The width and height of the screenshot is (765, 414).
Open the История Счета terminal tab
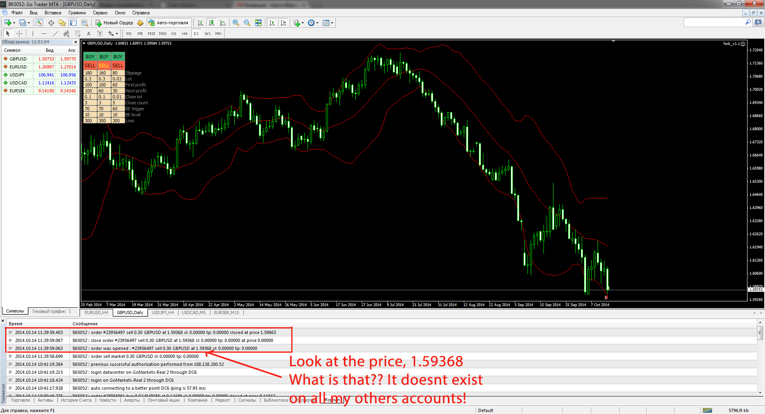point(76,400)
